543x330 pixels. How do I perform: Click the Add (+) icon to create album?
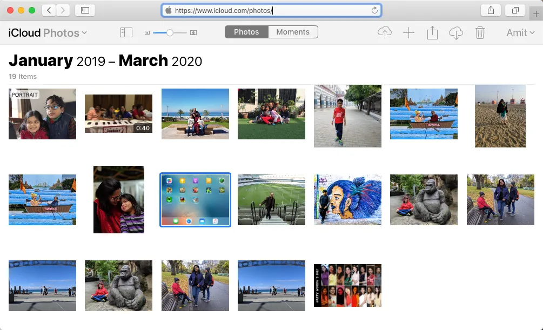pos(409,32)
